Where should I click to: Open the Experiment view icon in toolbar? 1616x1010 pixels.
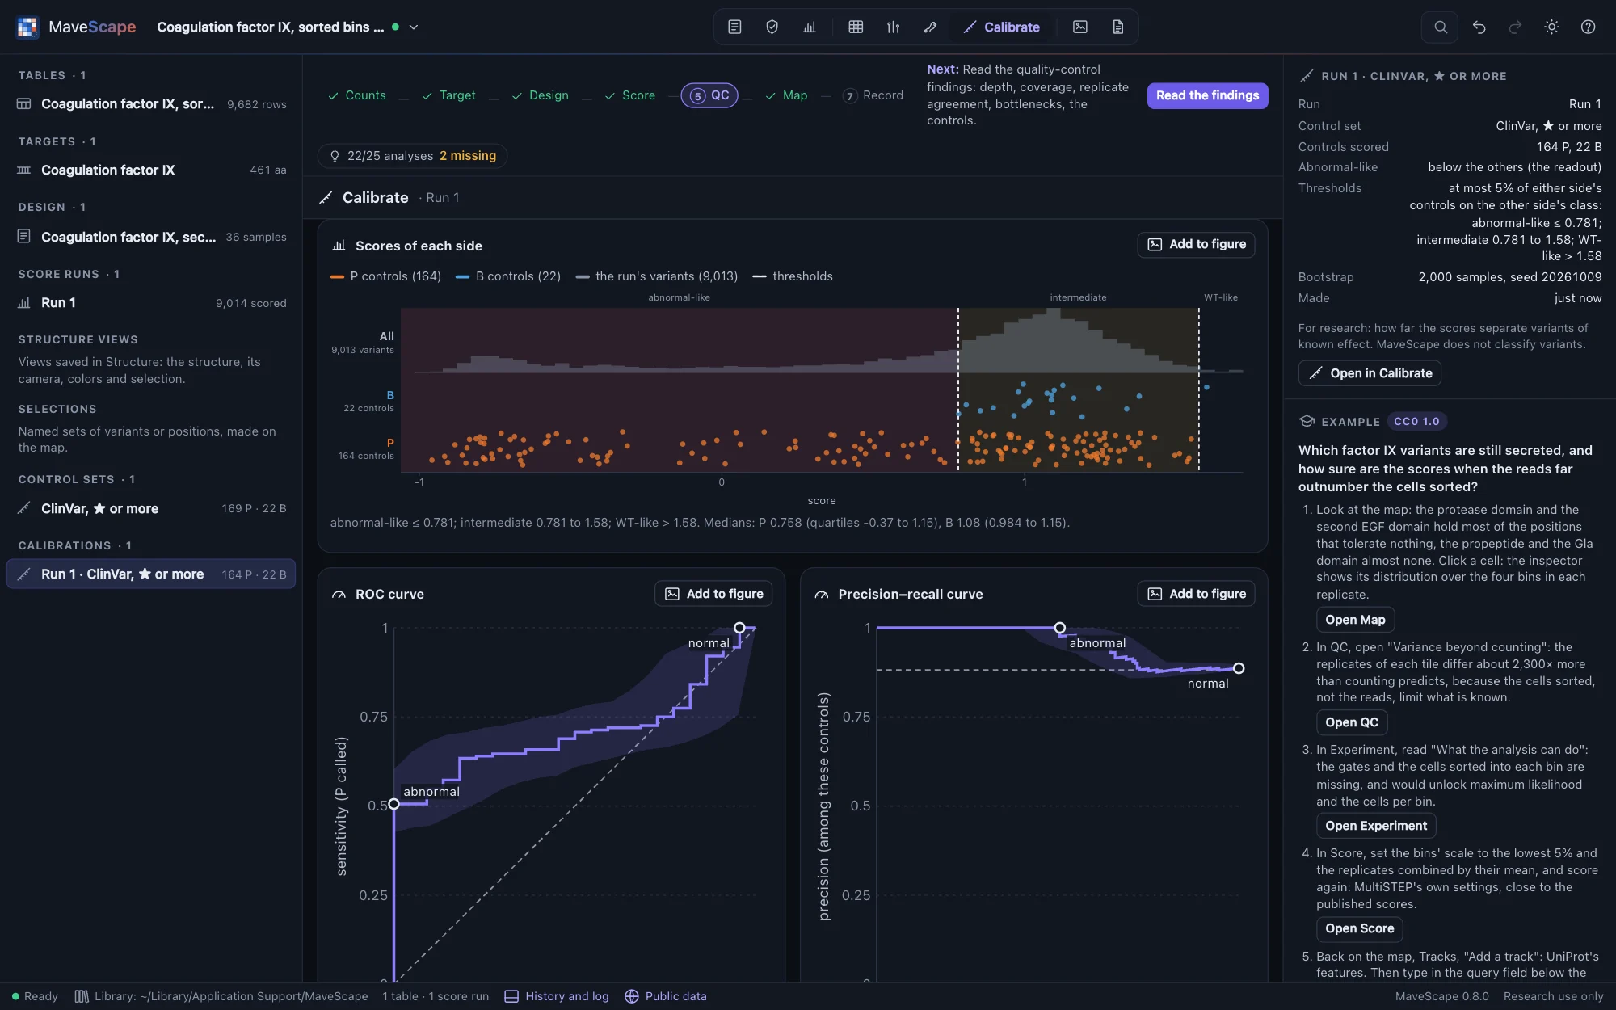(x=734, y=27)
